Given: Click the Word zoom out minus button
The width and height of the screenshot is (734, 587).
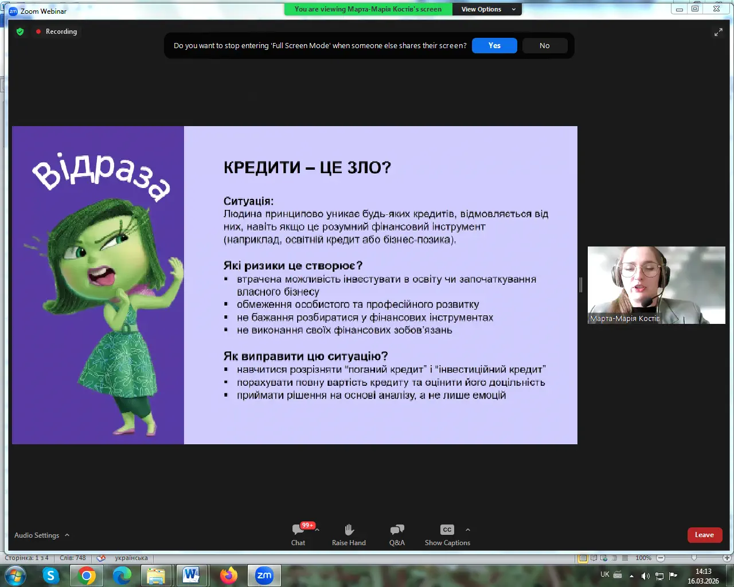Looking at the screenshot, I should click(661, 558).
